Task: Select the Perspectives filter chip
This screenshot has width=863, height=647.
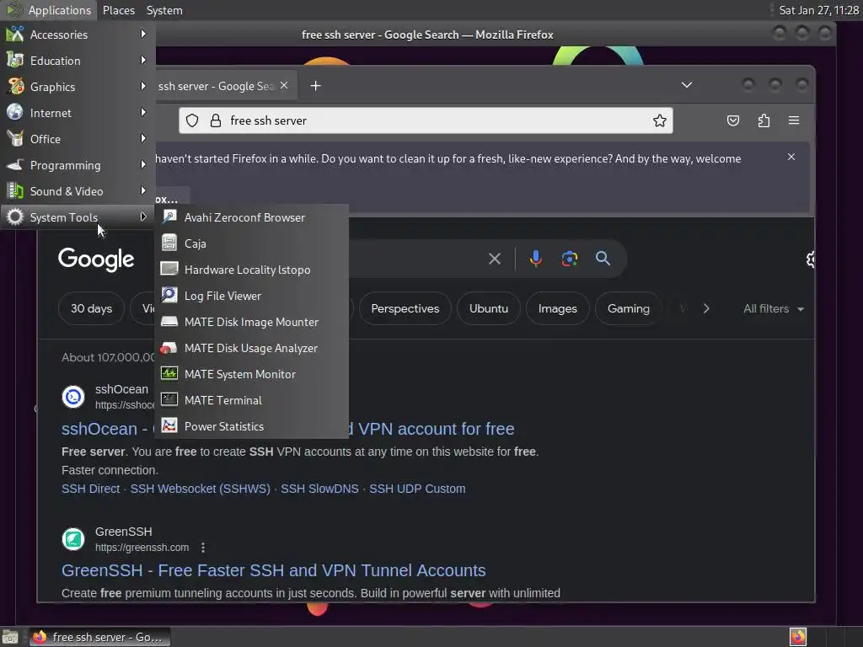Action: click(x=405, y=308)
